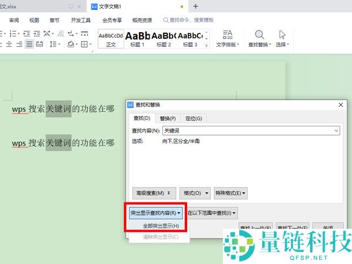
Task: Switch to the Go To (定位) dialog tab
Action: 194,119
